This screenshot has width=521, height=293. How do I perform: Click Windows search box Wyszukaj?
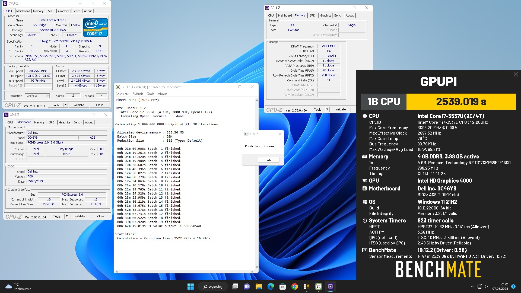pos(213,286)
